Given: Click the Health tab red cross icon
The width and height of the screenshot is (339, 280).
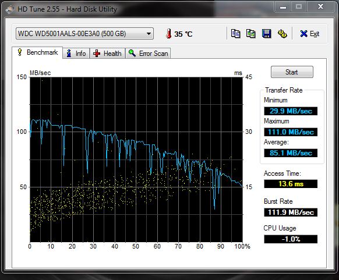Looking at the screenshot, I should 97,54.
